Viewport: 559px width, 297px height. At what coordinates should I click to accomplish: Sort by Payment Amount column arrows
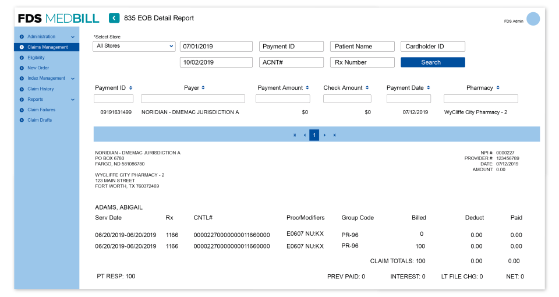[x=307, y=88]
